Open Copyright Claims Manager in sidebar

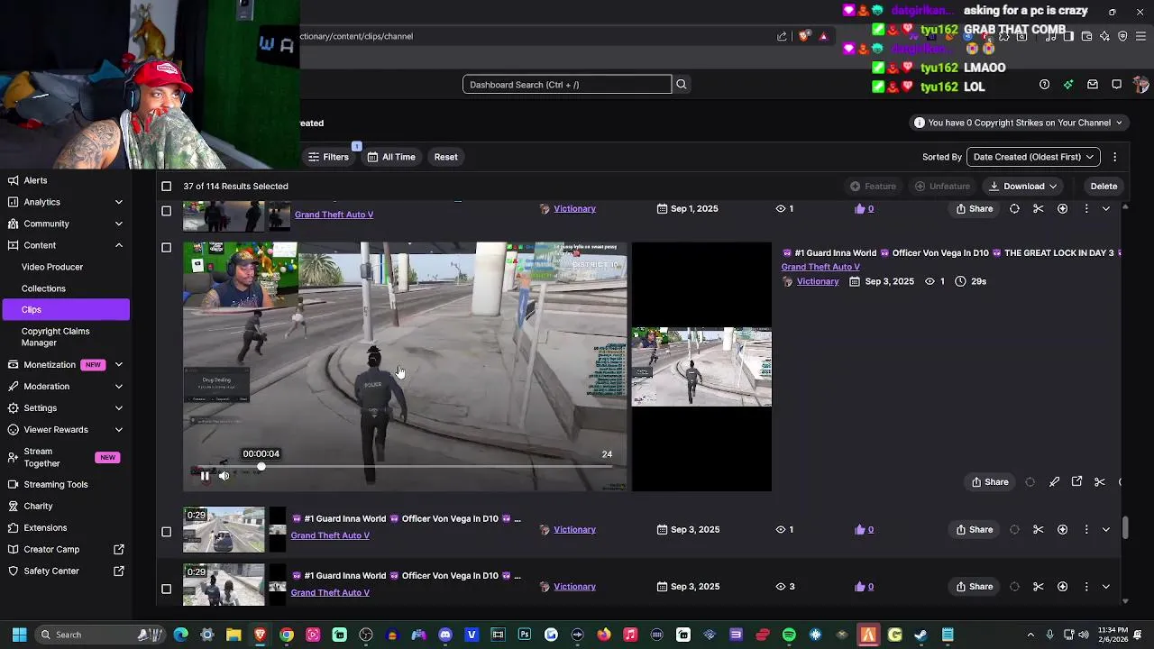pyautogui.click(x=55, y=337)
